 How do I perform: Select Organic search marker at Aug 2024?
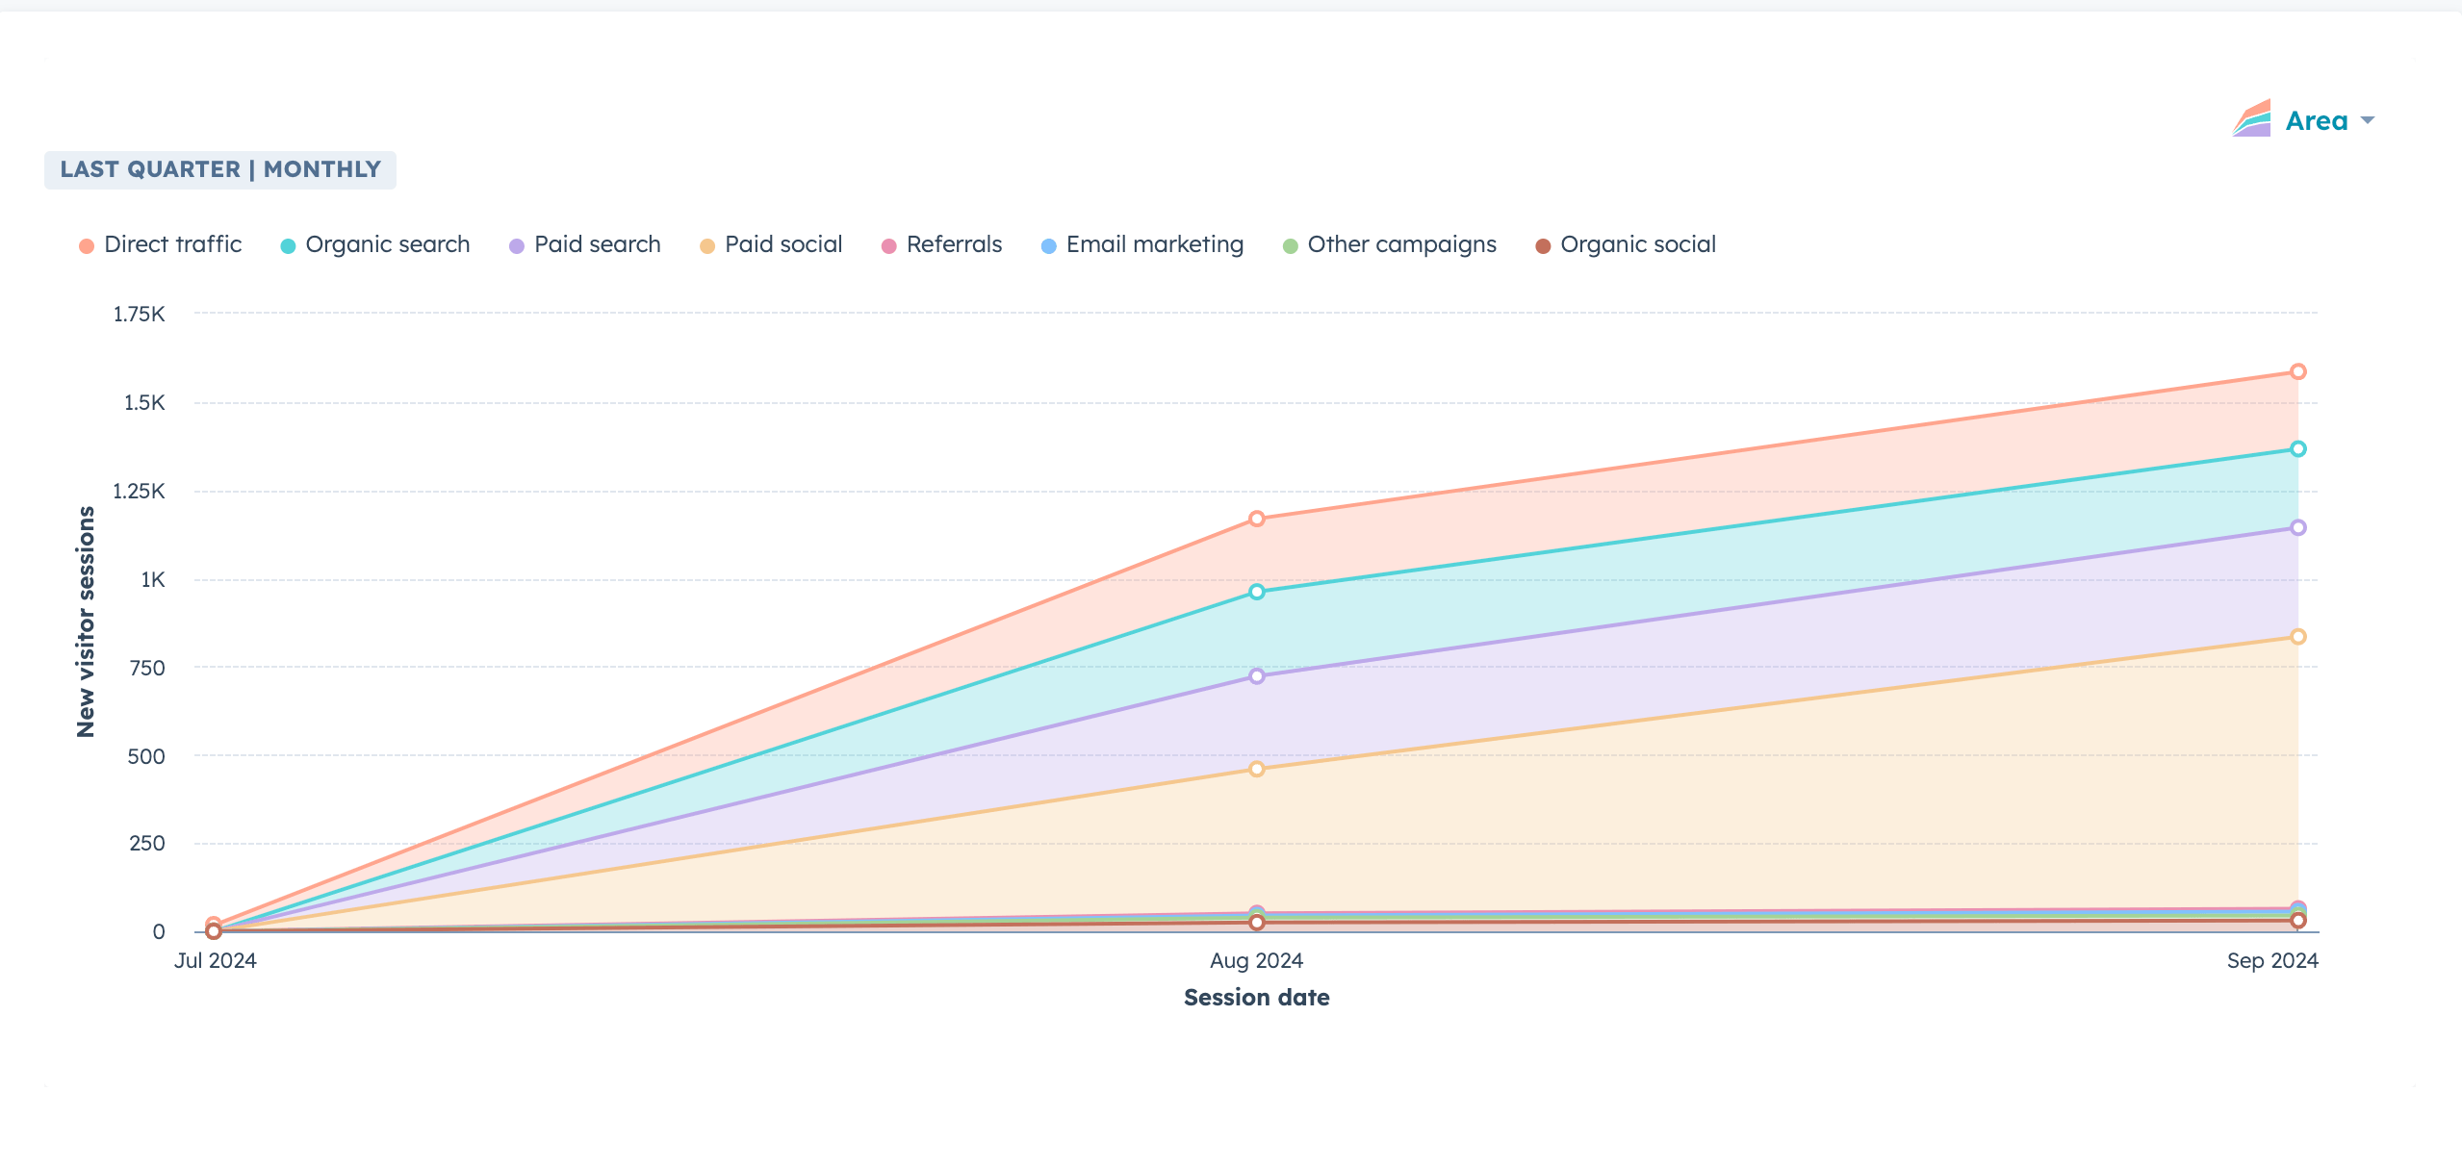click(x=1256, y=592)
